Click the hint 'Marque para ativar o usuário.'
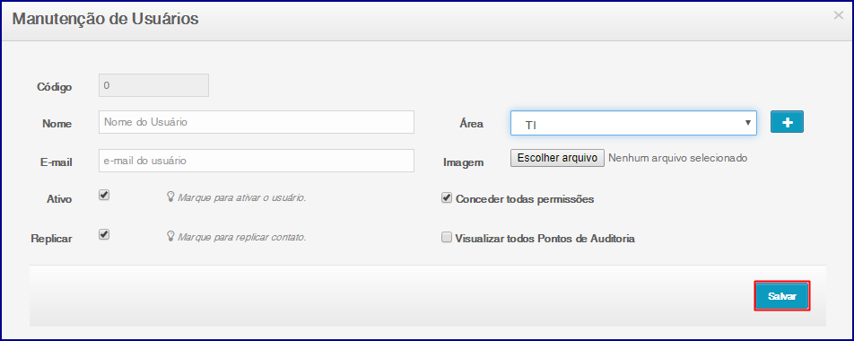This screenshot has height=341, width=854. click(x=242, y=197)
